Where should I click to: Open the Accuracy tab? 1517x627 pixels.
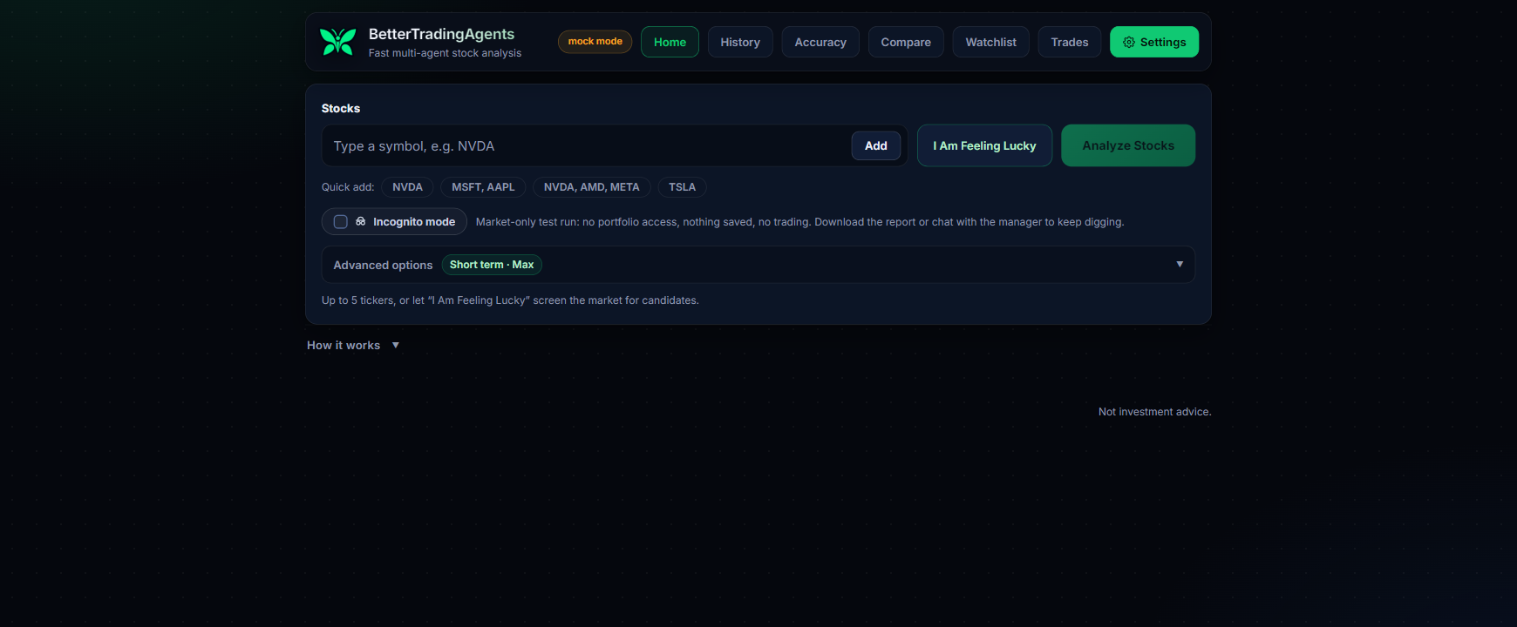820,42
